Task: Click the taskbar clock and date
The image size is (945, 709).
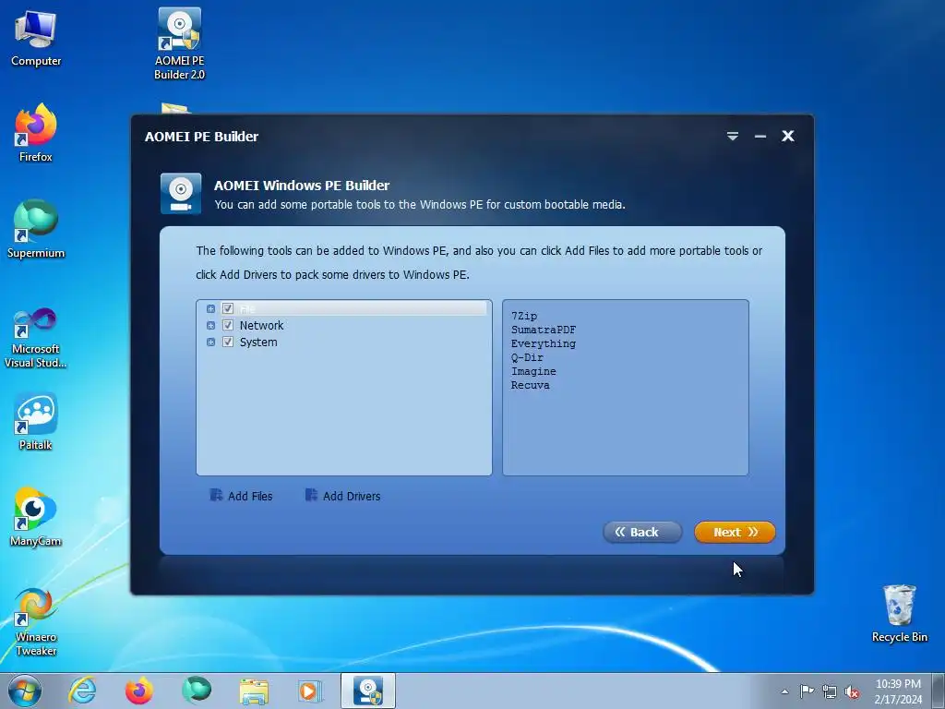Action: pyautogui.click(x=898, y=691)
